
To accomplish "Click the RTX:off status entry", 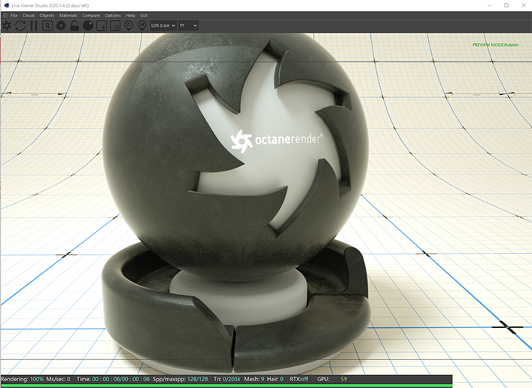I will point(299,379).
